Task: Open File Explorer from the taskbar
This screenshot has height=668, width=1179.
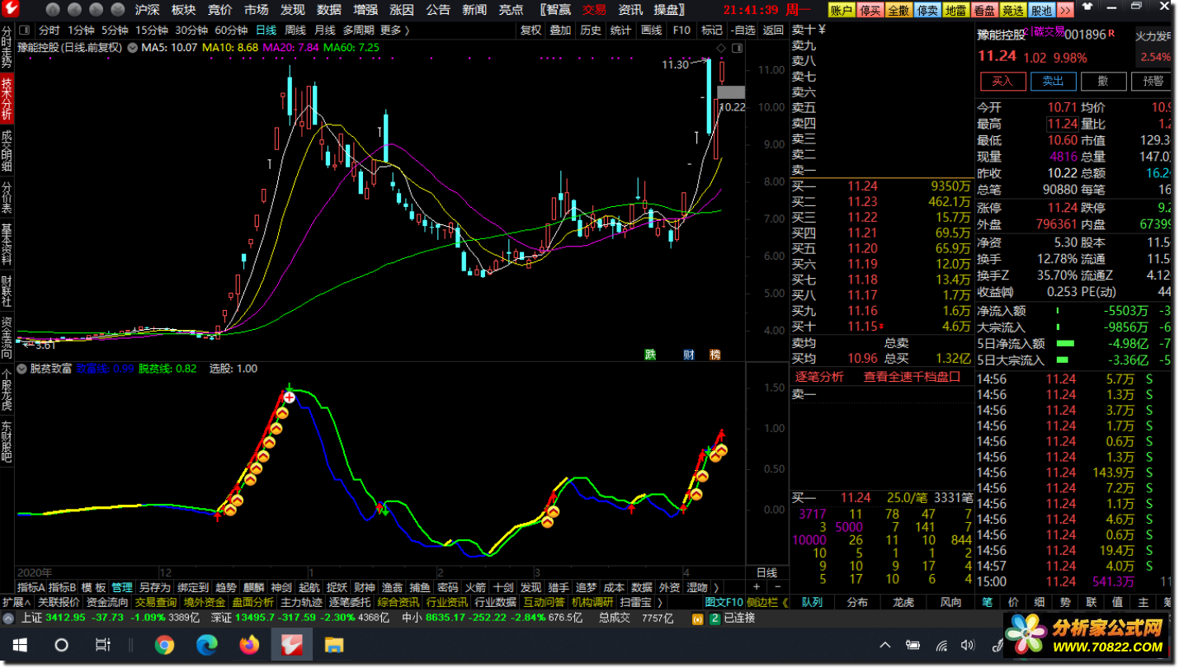Action: click(x=333, y=645)
